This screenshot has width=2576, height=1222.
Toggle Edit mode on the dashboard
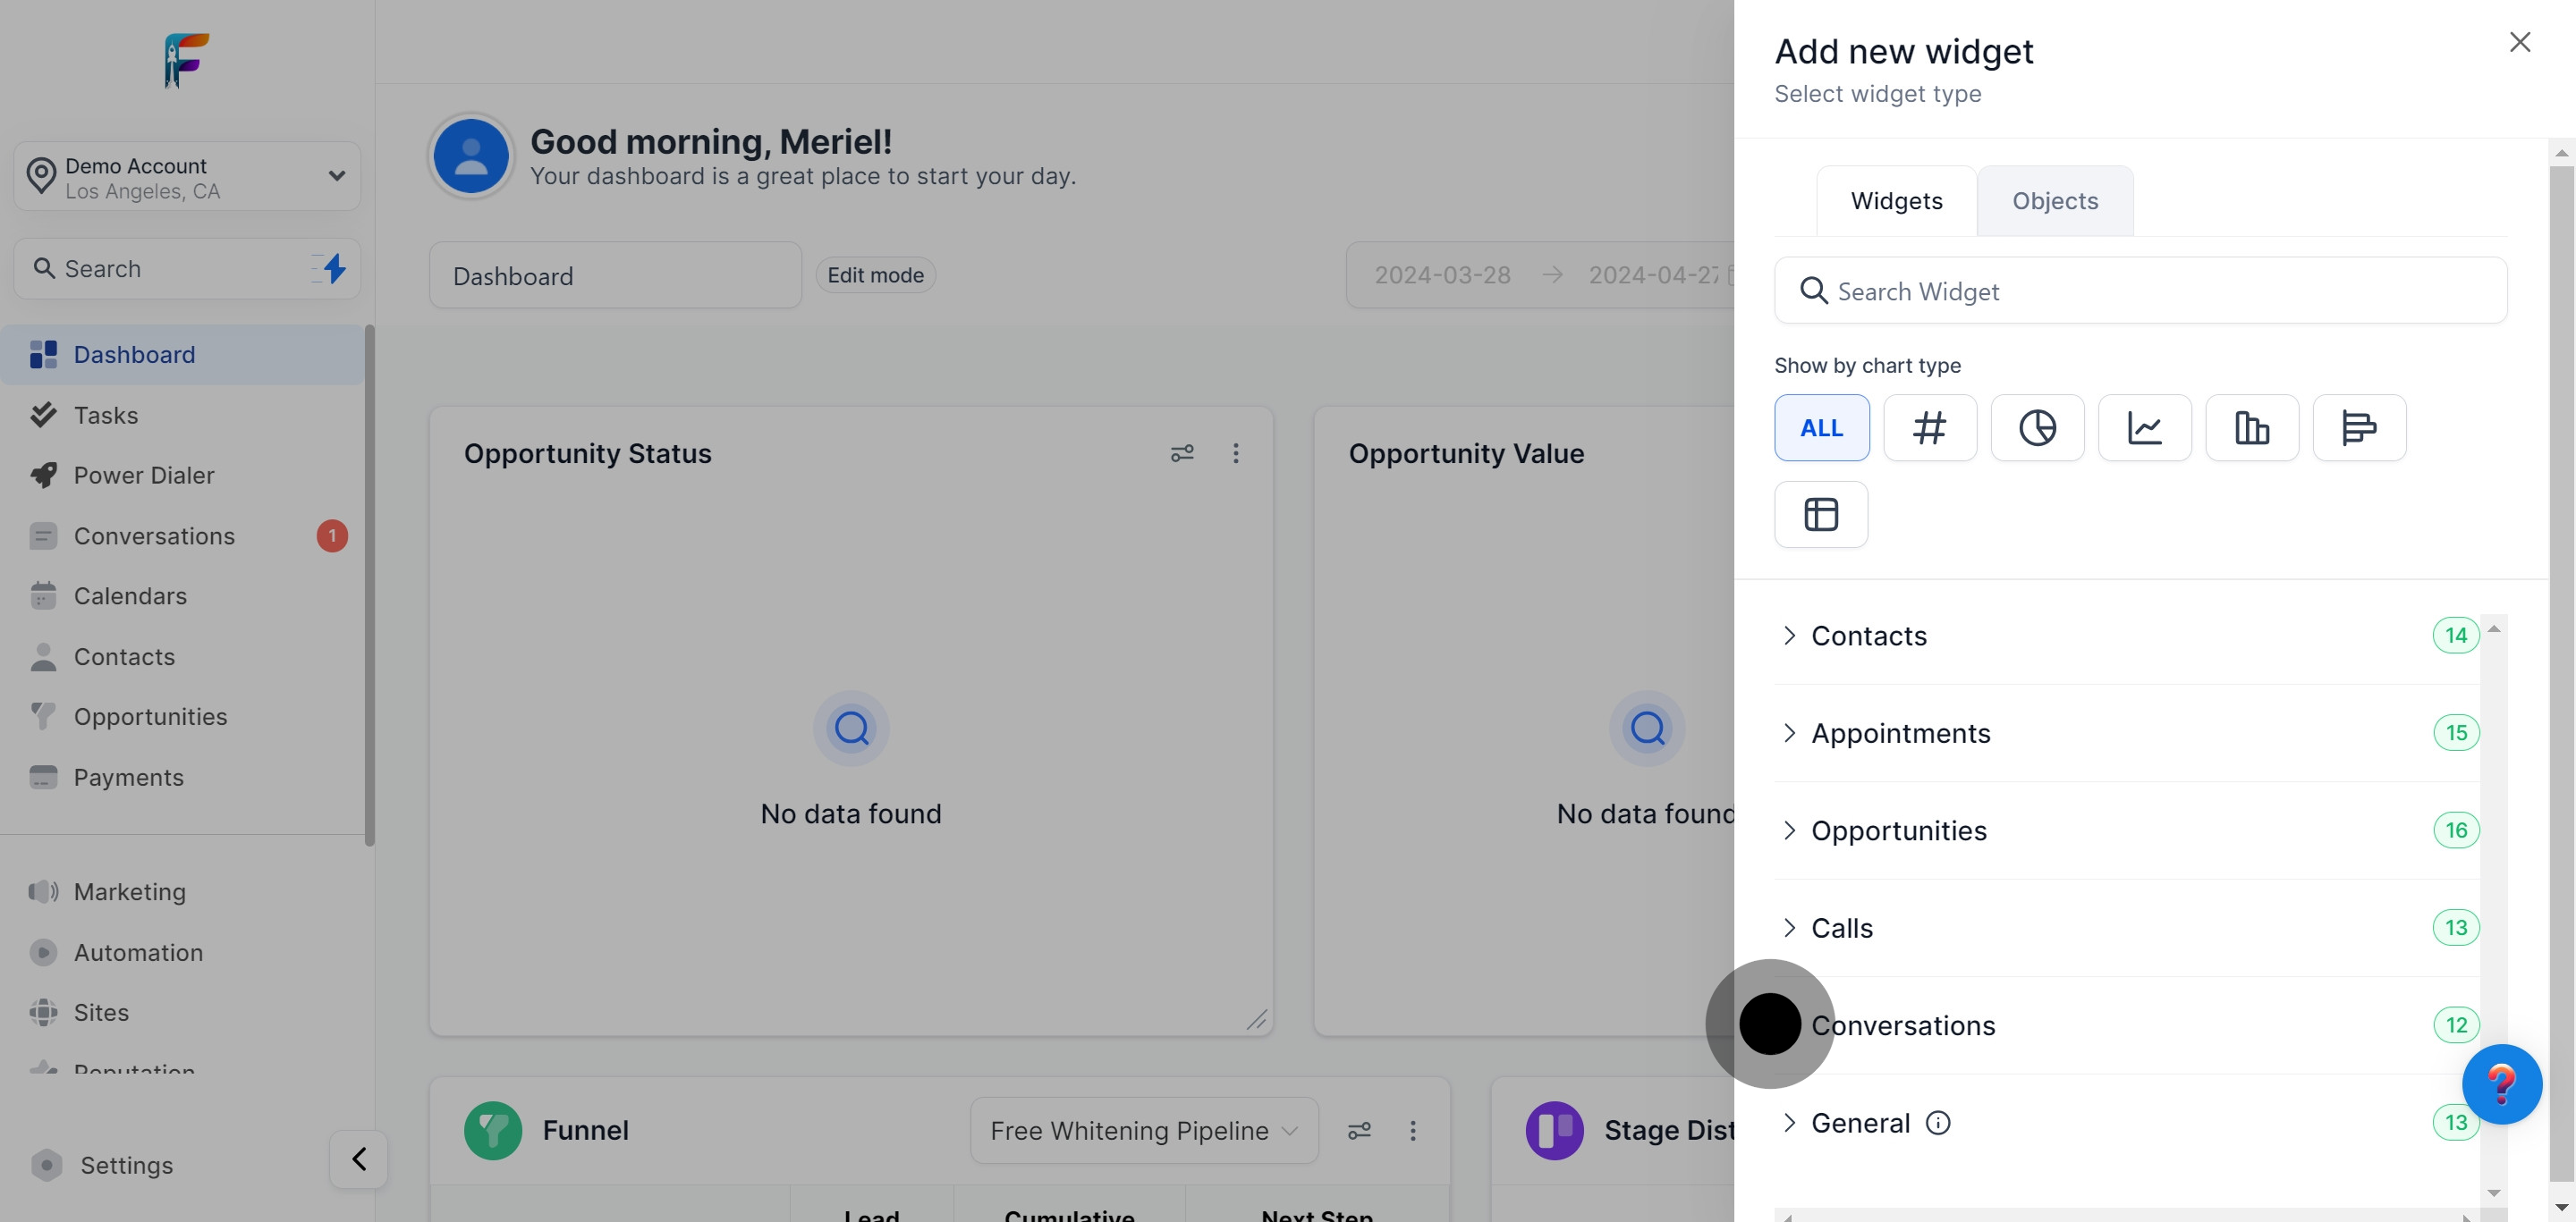pyautogui.click(x=875, y=274)
